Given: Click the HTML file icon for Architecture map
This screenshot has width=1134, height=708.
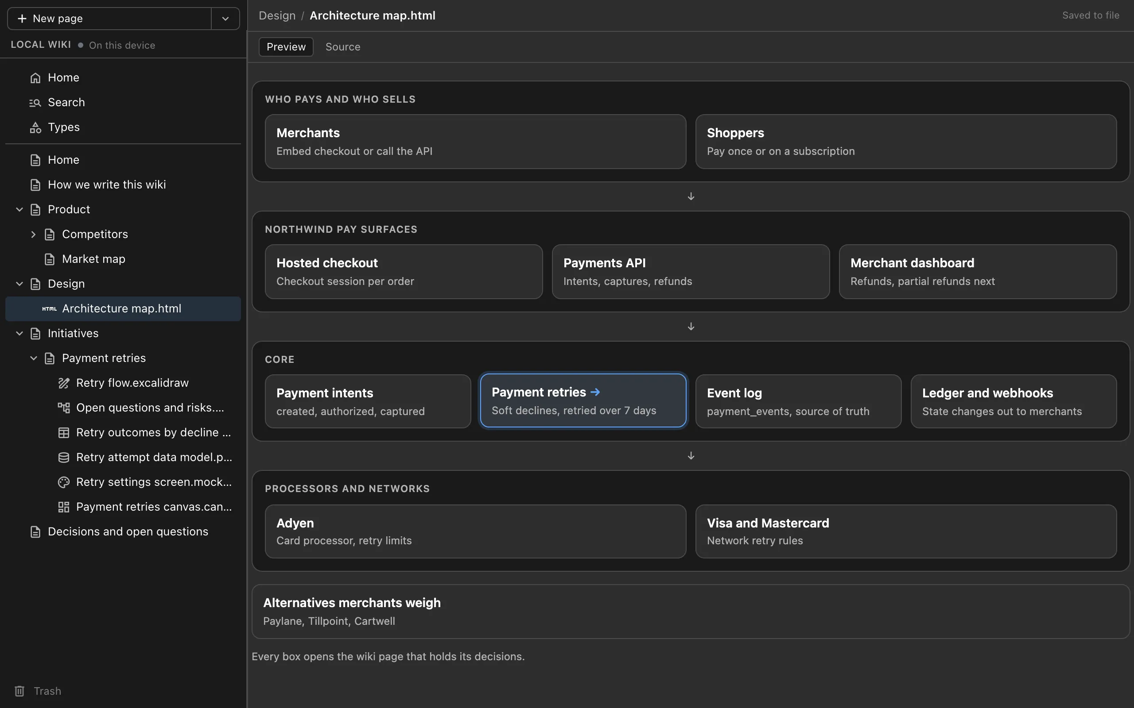Looking at the screenshot, I should click(x=49, y=309).
